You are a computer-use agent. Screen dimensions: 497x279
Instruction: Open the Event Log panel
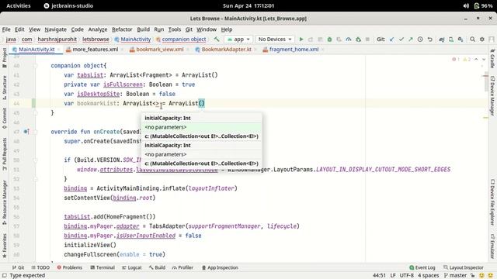[422, 267]
